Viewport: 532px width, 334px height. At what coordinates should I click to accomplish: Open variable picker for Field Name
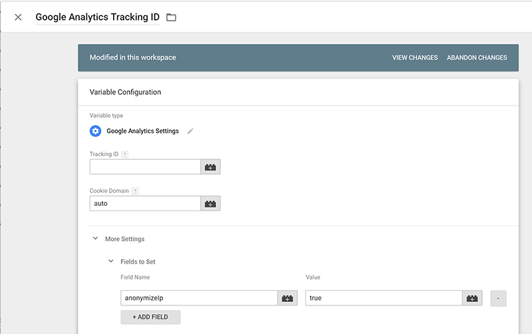(287, 298)
